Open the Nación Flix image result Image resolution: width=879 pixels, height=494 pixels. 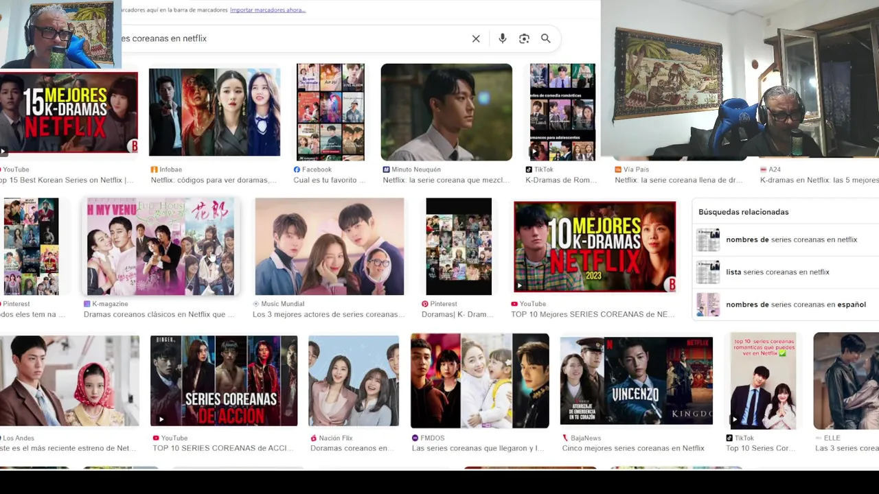click(x=354, y=381)
